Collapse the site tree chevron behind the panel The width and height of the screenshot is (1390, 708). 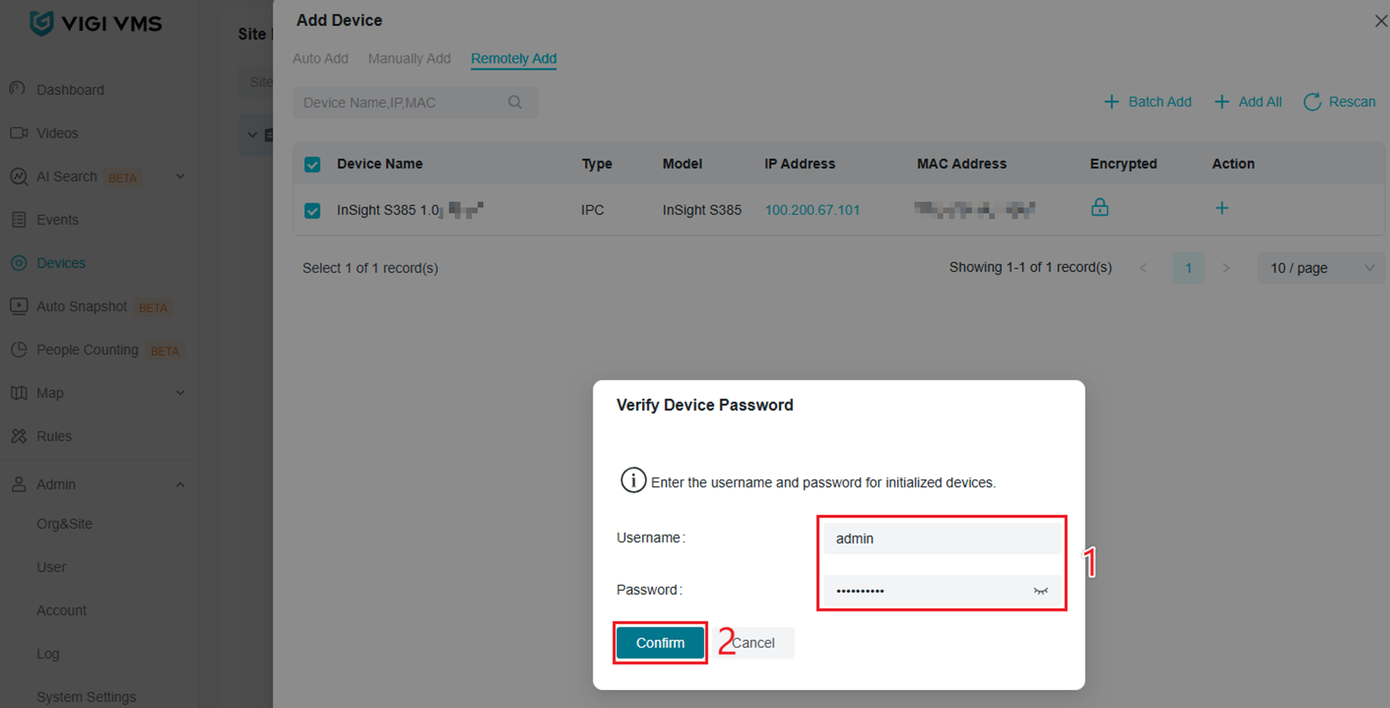point(252,134)
